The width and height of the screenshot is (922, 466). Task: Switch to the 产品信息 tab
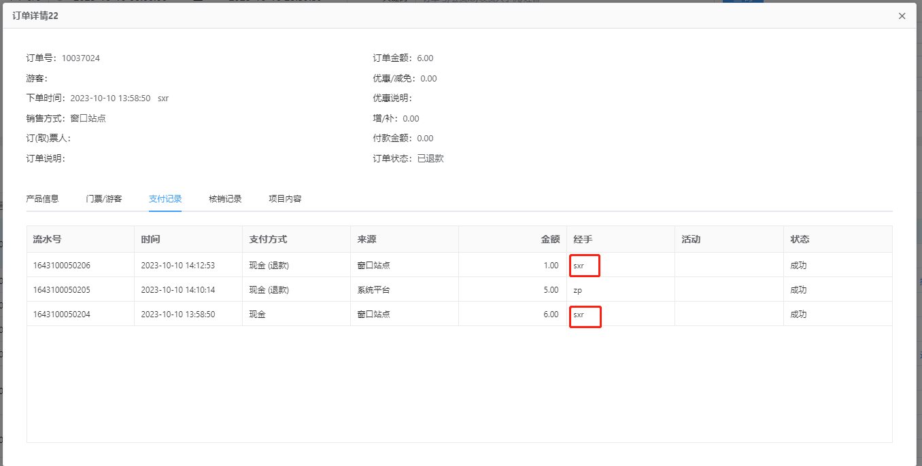click(42, 199)
